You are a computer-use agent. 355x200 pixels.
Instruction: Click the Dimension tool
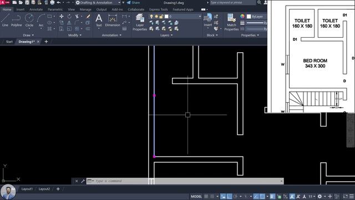[x=113, y=21]
